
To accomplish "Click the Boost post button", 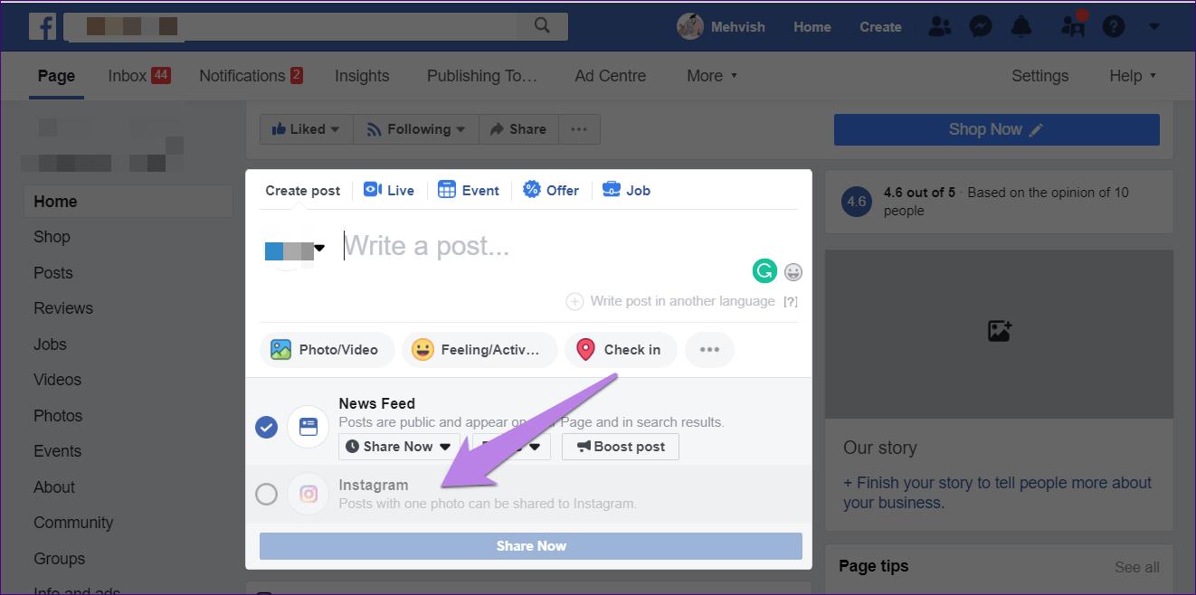I will (621, 447).
